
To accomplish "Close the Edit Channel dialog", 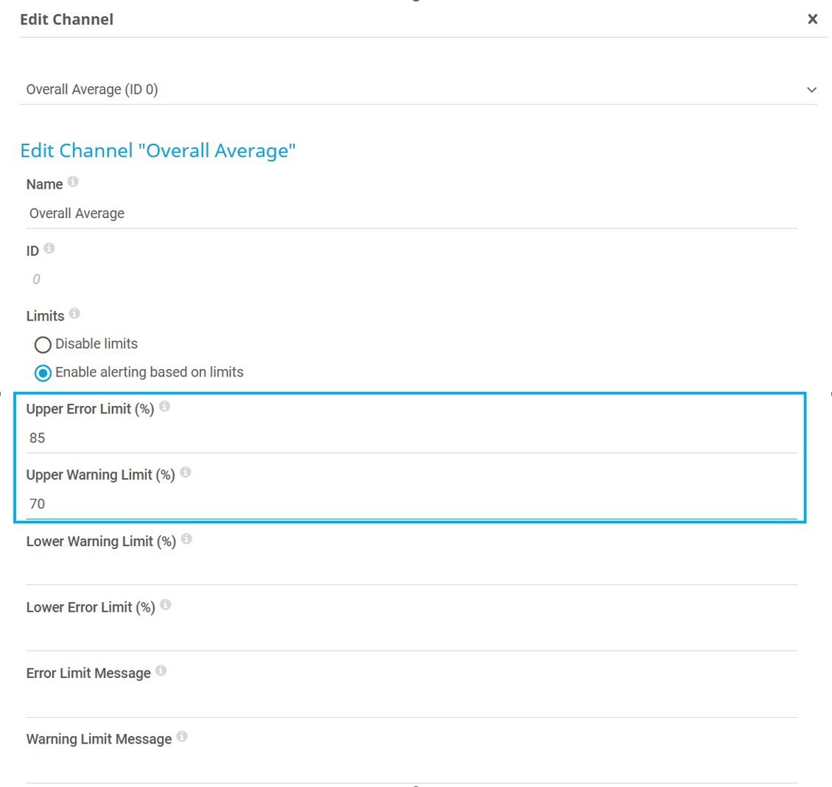I will [812, 19].
